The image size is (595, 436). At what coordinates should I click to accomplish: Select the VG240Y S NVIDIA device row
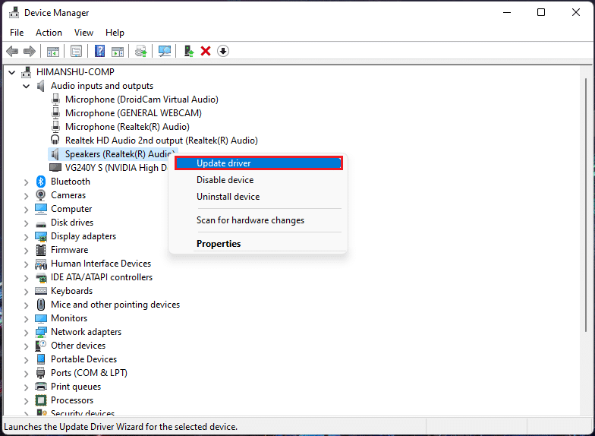tap(109, 168)
